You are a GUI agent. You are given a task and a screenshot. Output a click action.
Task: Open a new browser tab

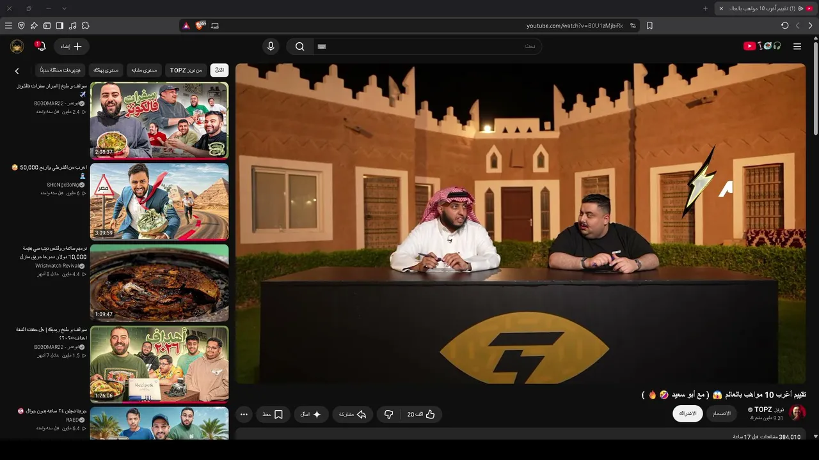(705, 8)
